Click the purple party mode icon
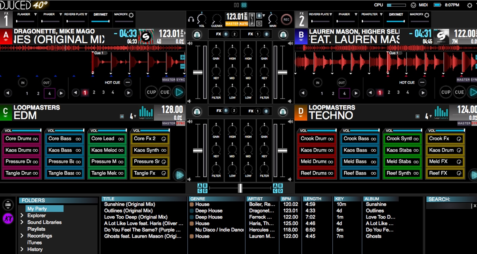 (8, 218)
